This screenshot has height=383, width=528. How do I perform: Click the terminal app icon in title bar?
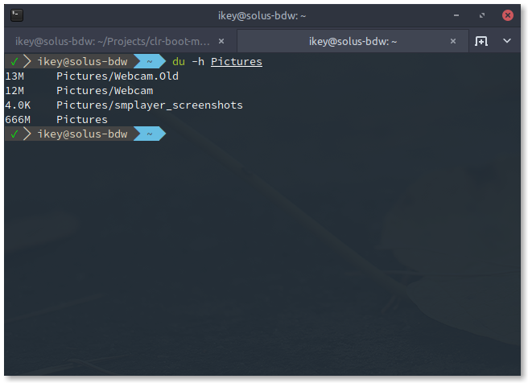(x=16, y=15)
